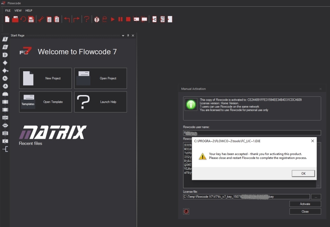
Task: Pin the Start Page panel
Action: [128, 36]
